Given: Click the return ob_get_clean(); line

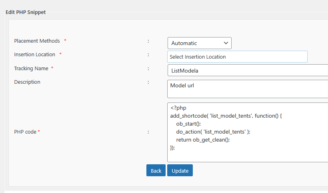Looking at the screenshot, I should pyautogui.click(x=203, y=140).
